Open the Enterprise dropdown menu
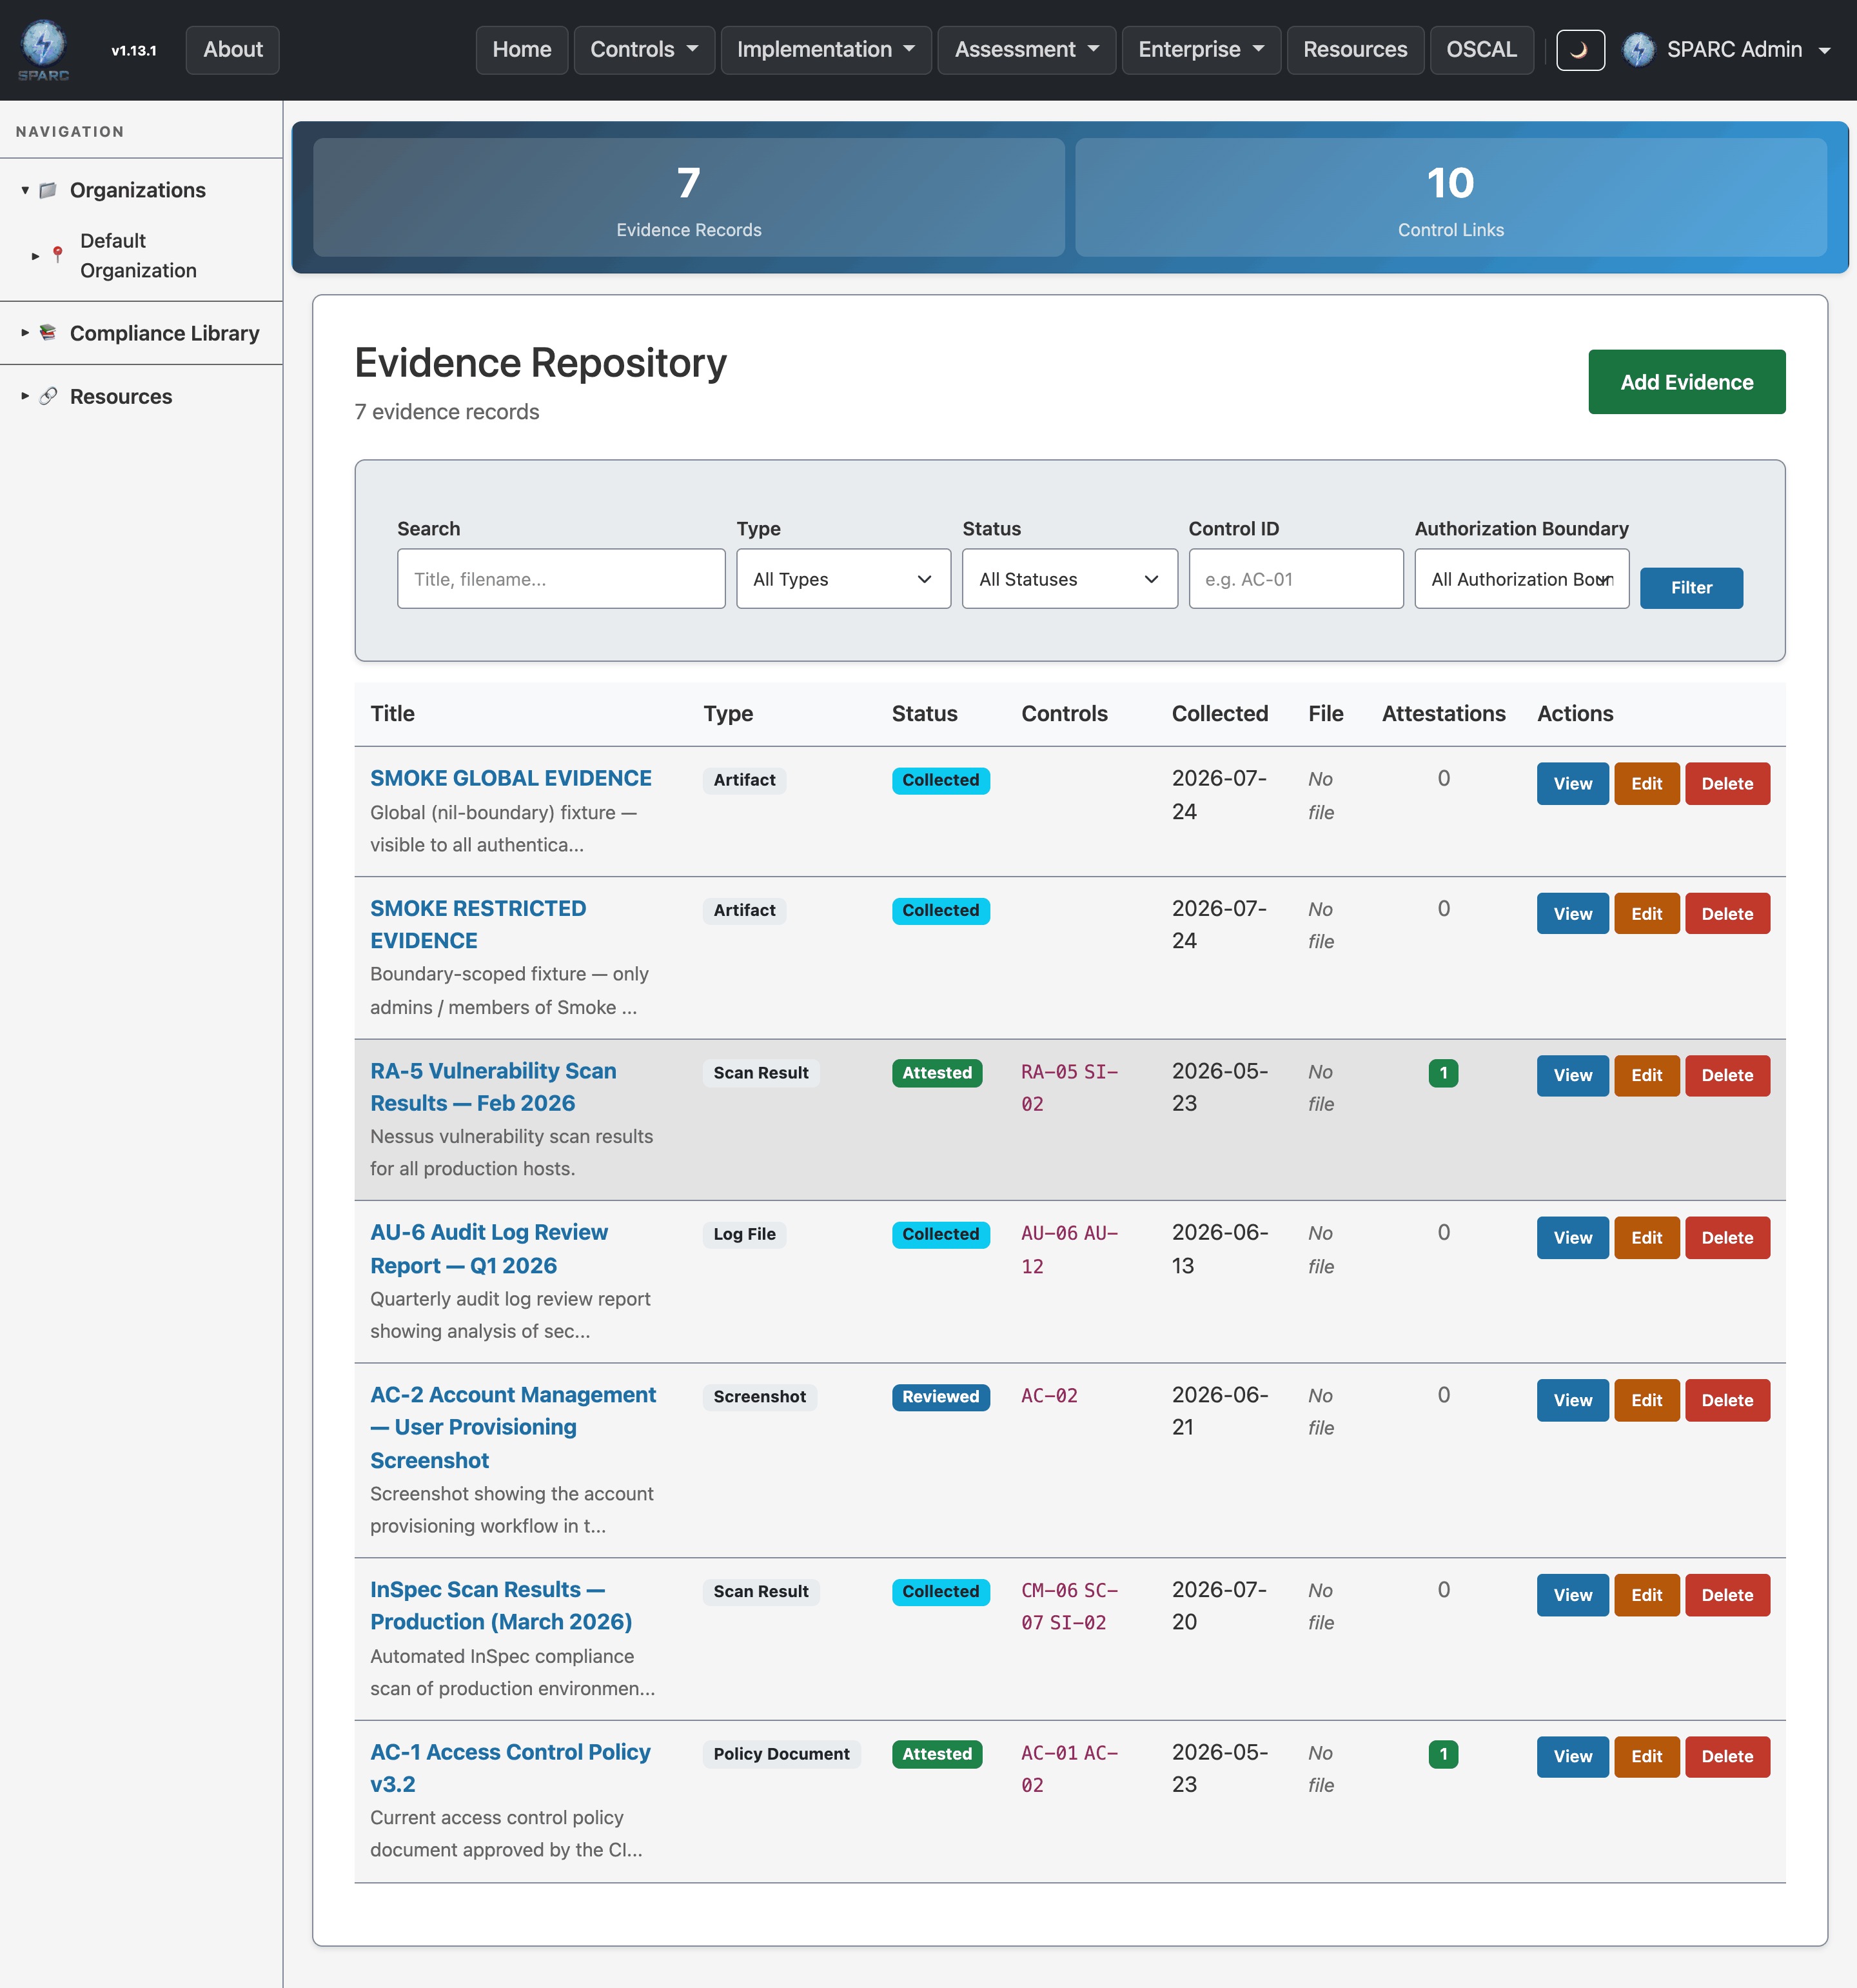The width and height of the screenshot is (1857, 1988). 1201,49
